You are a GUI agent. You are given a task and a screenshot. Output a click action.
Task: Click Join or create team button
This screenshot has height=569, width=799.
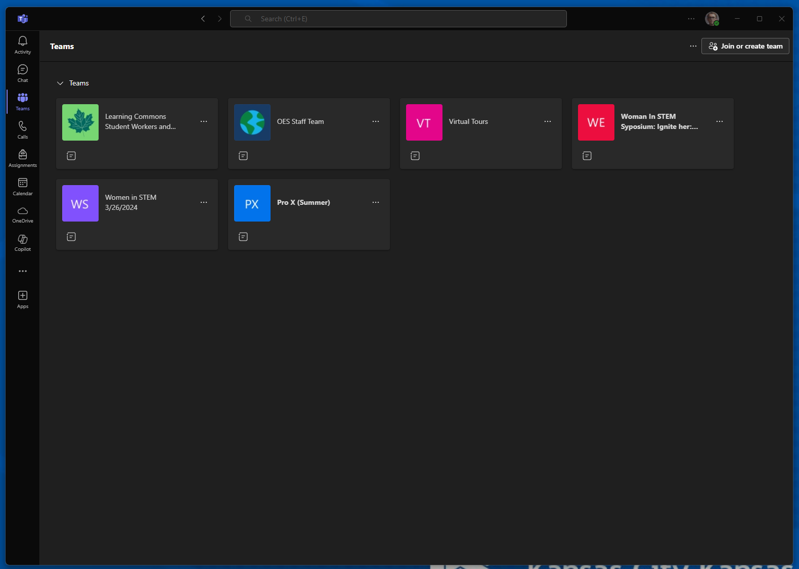pyautogui.click(x=745, y=46)
